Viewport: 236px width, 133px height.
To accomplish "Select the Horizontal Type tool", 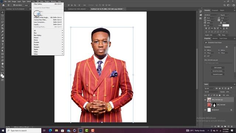I will pyautogui.click(x=3, y=44).
